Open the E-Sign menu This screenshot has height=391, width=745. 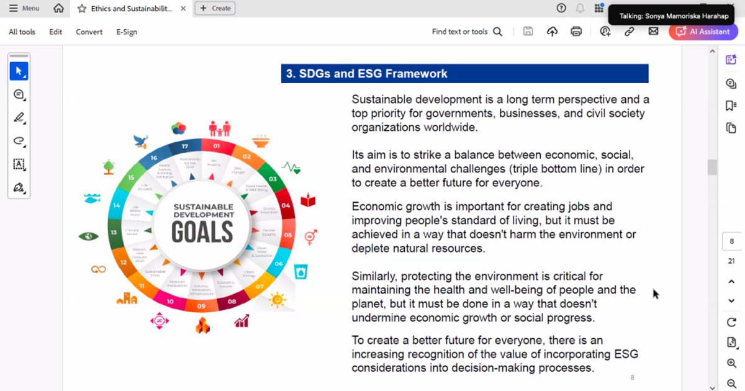[x=127, y=32]
